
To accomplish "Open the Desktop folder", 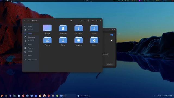I will tap(48, 29).
